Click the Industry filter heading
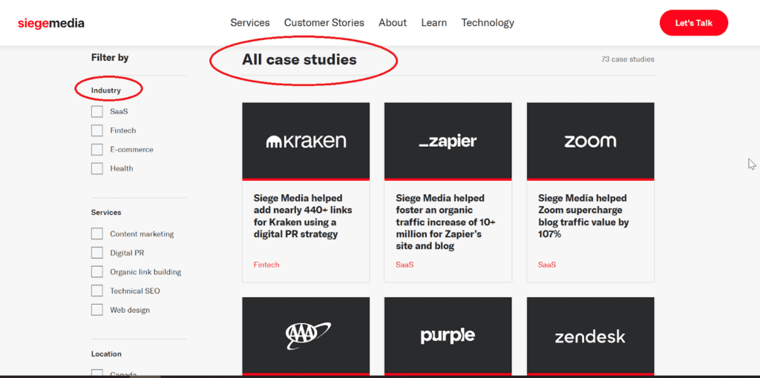Viewport: 760px width, 378px height. pos(105,90)
